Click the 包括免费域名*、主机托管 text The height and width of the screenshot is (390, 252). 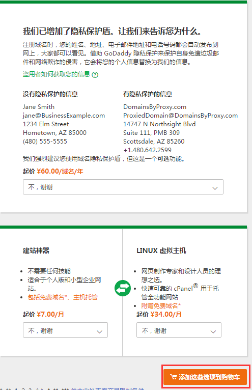pyautogui.click(x=63, y=297)
